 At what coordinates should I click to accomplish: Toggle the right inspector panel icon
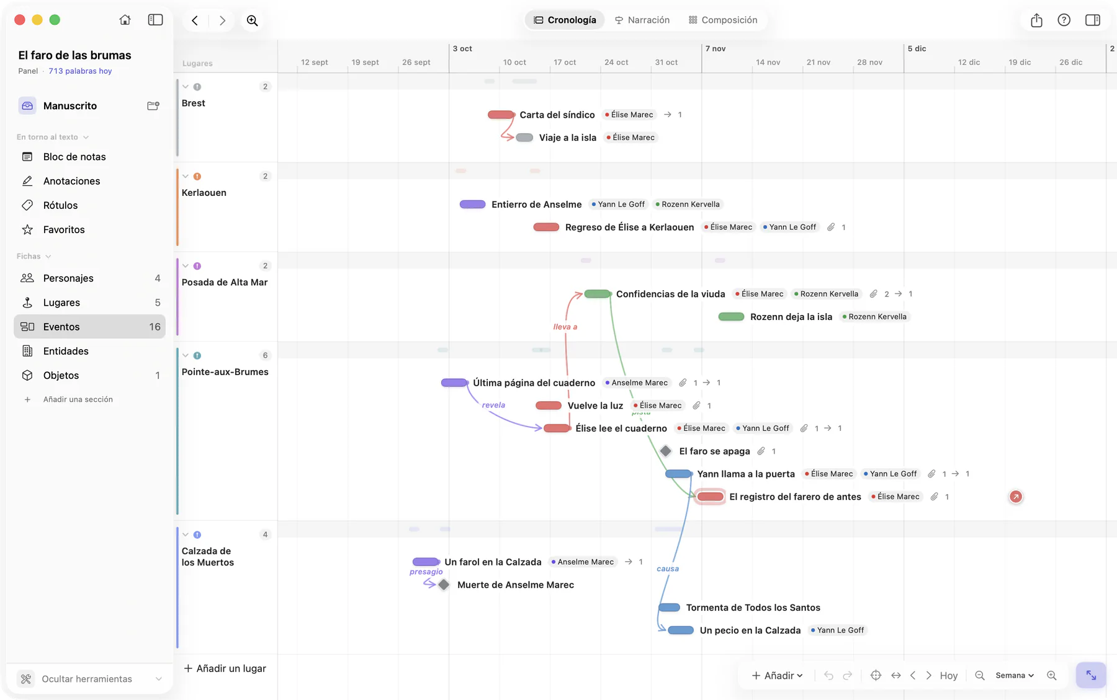(x=1092, y=20)
